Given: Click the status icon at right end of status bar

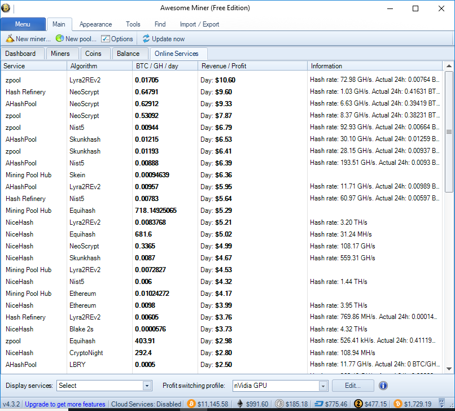Looking at the screenshot, I should coord(441,404).
